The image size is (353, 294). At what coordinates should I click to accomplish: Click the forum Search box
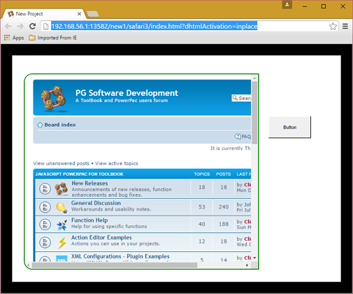241,98
